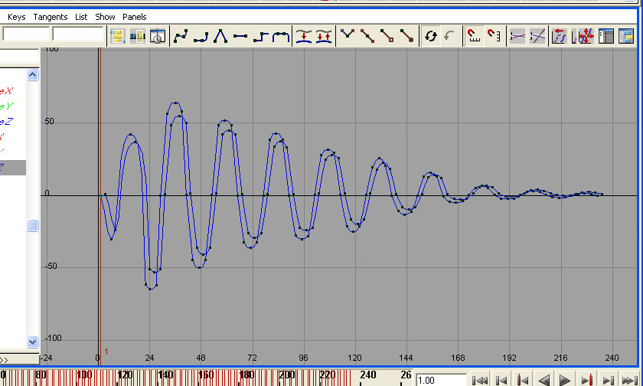
Task: Click the Free Tangent Weight icon
Action: (x=387, y=36)
